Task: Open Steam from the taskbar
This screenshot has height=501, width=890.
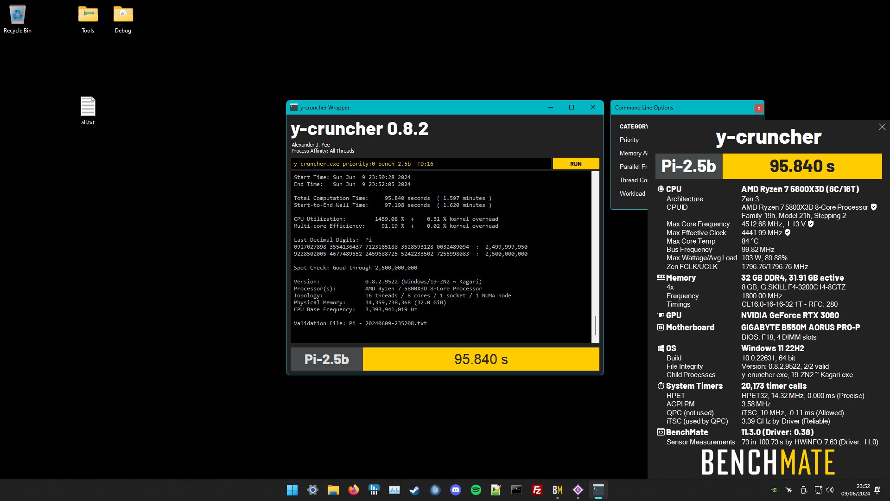Action: pos(415,490)
